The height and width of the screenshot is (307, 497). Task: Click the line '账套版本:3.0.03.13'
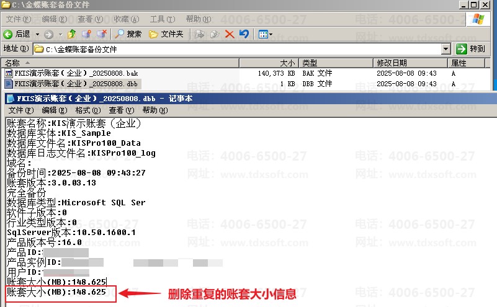pyautogui.click(x=51, y=183)
